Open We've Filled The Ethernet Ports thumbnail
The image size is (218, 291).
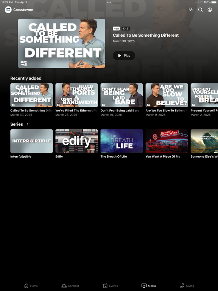point(76,95)
